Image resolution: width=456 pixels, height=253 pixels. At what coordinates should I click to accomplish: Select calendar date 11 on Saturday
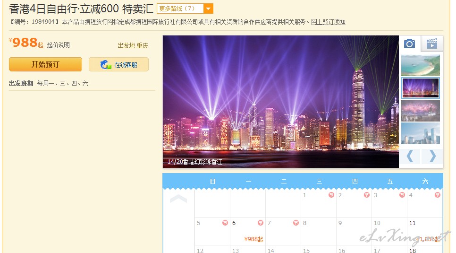425,231
